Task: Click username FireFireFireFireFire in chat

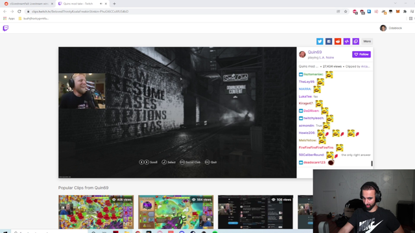Action: pyautogui.click(x=316, y=148)
